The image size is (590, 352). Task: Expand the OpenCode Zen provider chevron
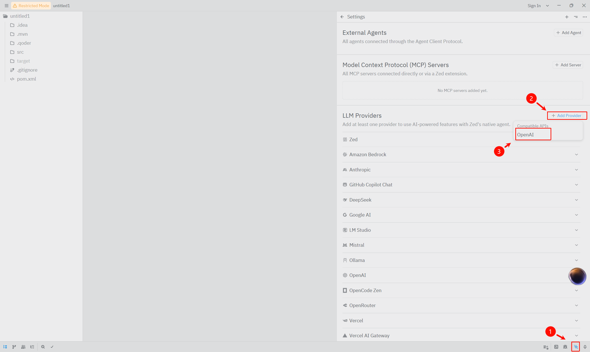point(576,290)
